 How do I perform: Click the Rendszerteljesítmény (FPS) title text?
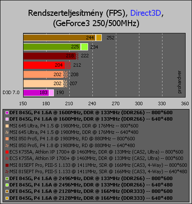pos(77,13)
